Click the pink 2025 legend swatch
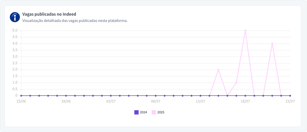Viewport: 307px width, 132px height. pos(154,112)
